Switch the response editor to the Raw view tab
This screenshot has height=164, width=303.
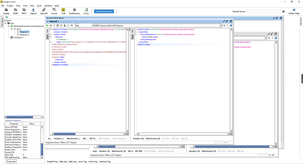[132, 37]
